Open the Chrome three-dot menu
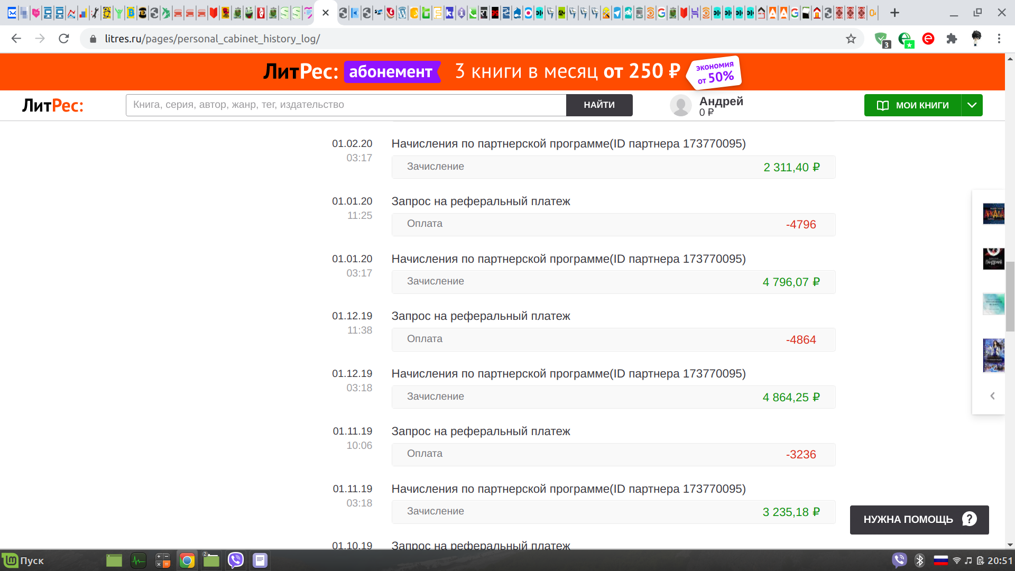 click(x=999, y=39)
